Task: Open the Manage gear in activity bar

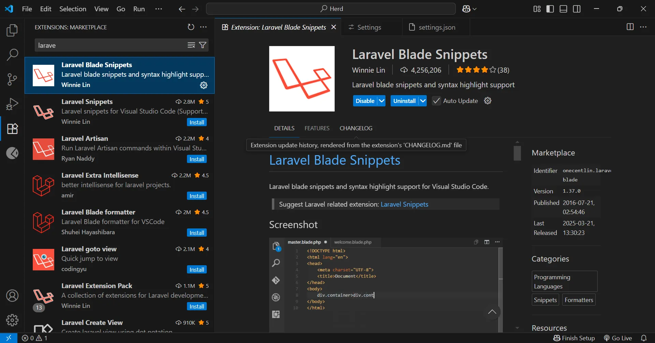Action: [12, 320]
